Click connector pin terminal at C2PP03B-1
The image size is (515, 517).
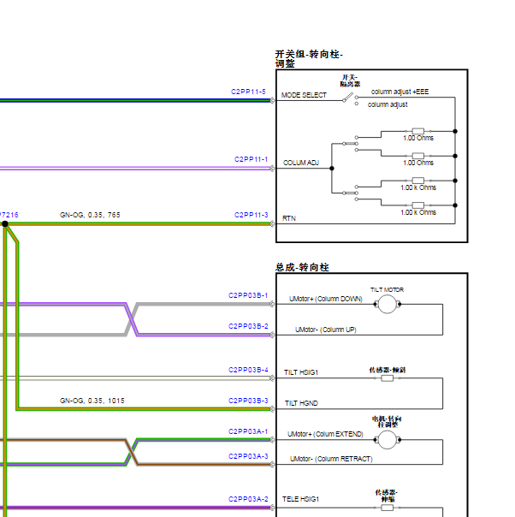[273, 304]
